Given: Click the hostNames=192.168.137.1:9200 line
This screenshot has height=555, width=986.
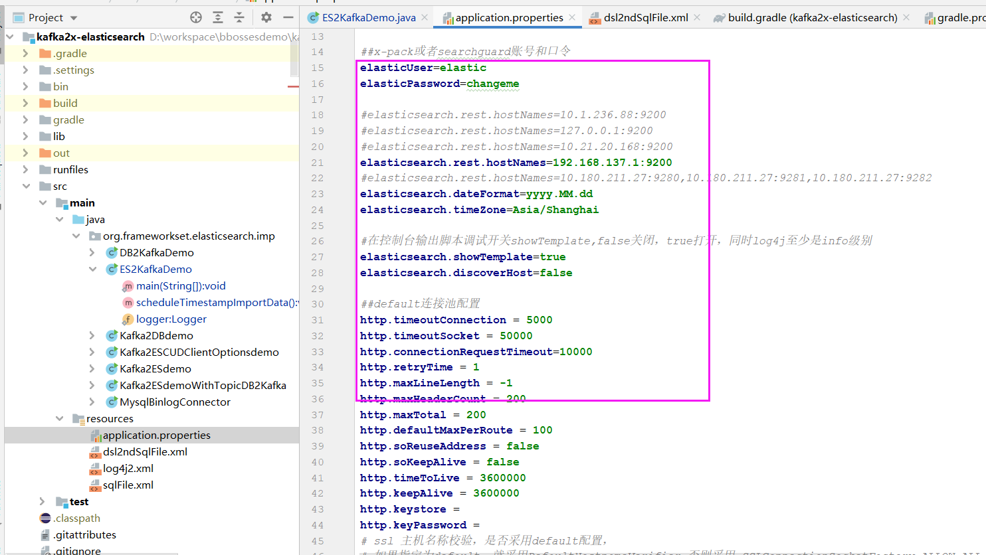Looking at the screenshot, I should click(516, 163).
